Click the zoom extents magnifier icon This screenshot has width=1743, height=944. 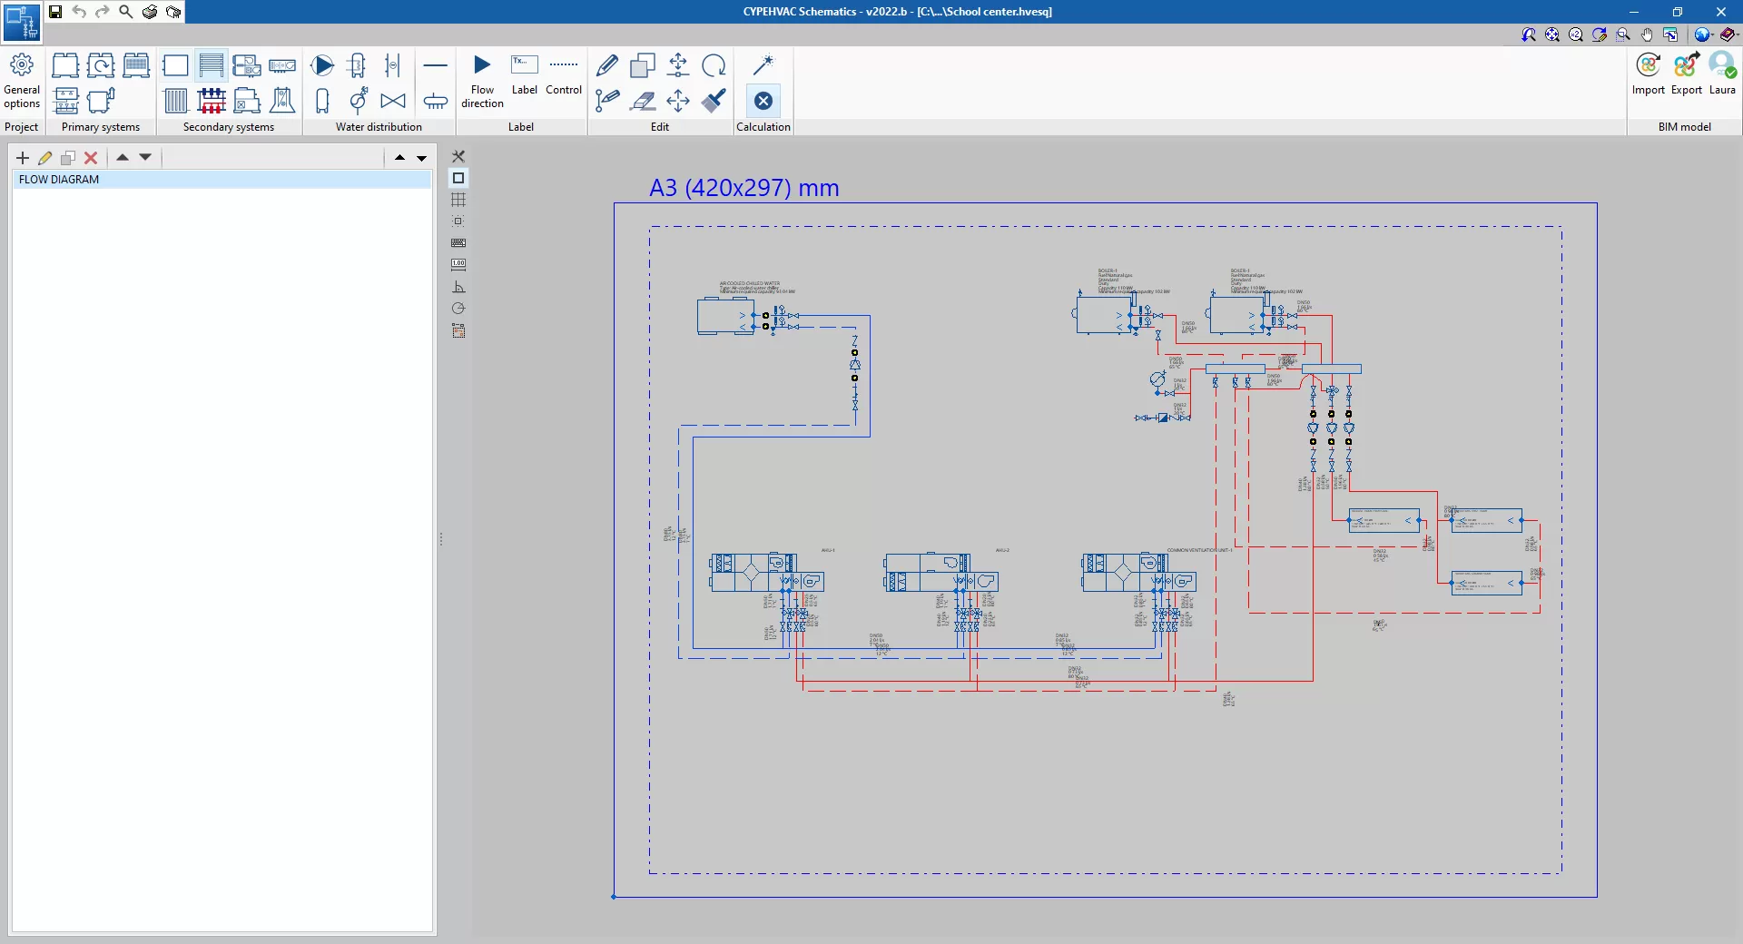click(x=1552, y=34)
